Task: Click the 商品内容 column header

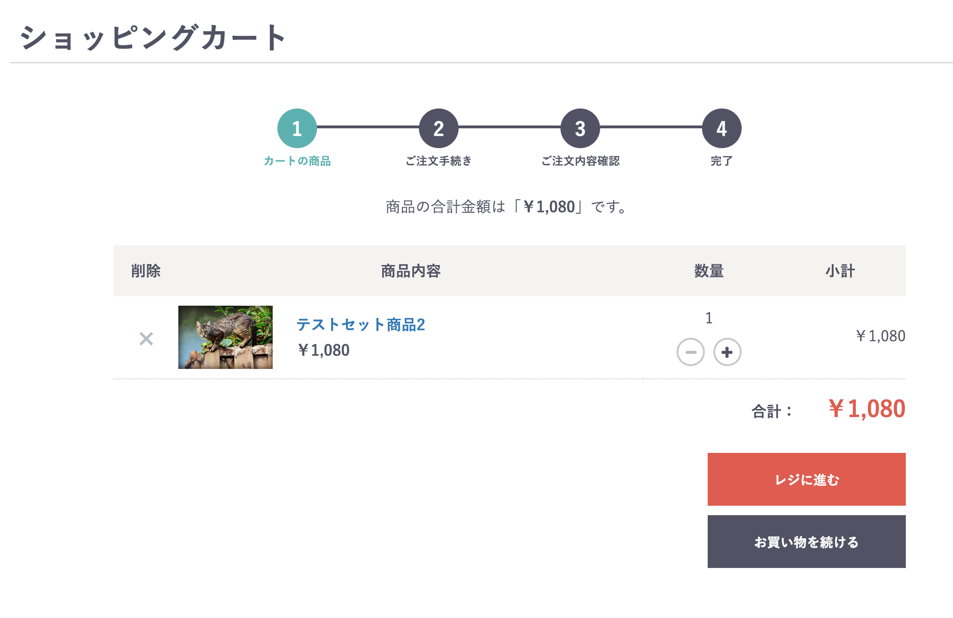Action: pyautogui.click(x=411, y=271)
